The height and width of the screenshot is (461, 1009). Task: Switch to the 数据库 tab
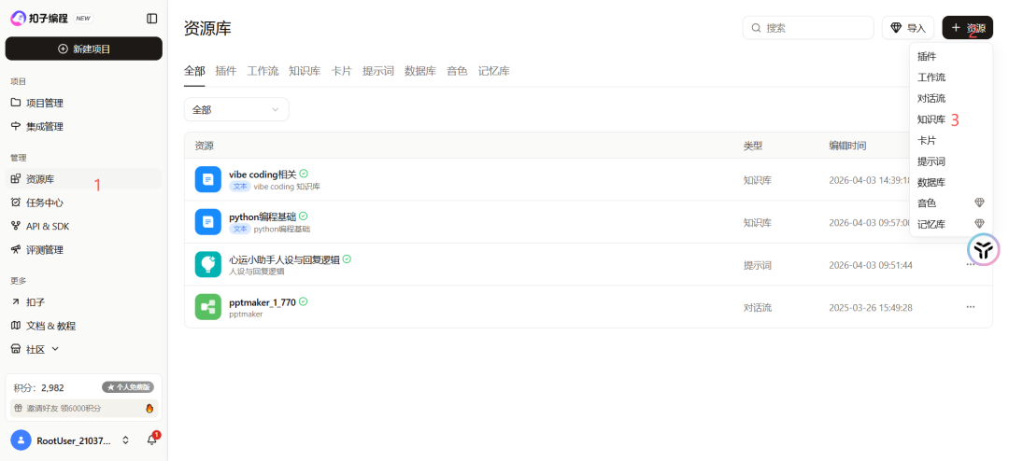(x=420, y=71)
